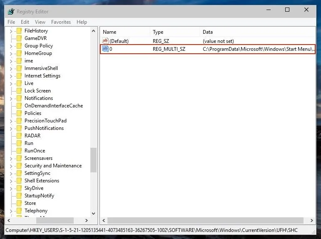Expand the Shell Extensions key
Viewport: 321px width, 239px height.
point(11,181)
